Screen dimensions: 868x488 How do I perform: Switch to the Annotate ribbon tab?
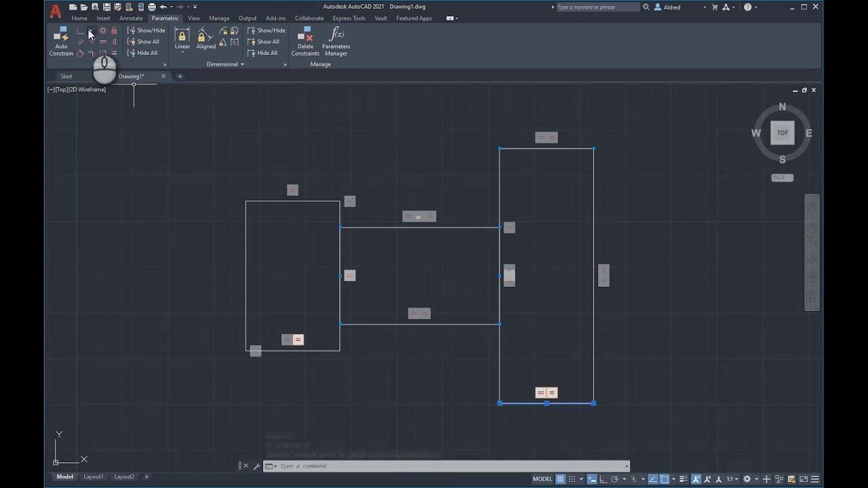coord(131,18)
